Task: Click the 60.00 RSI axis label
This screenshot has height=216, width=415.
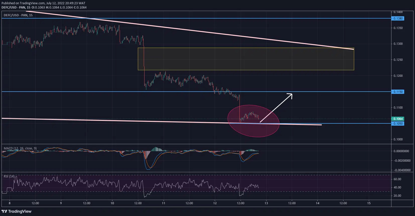Action: [397, 179]
